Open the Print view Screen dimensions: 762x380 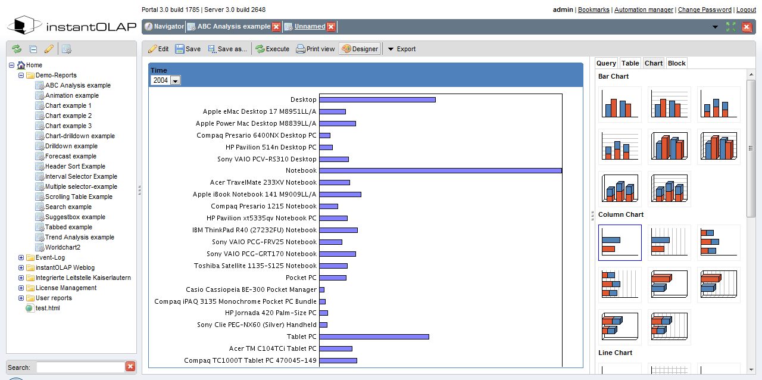[316, 49]
